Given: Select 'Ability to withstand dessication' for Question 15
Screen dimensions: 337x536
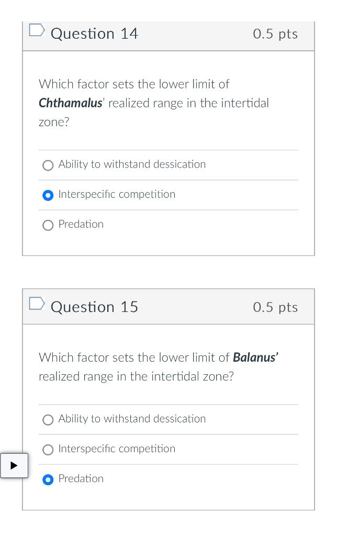Looking at the screenshot, I should pyautogui.click(x=48, y=419).
